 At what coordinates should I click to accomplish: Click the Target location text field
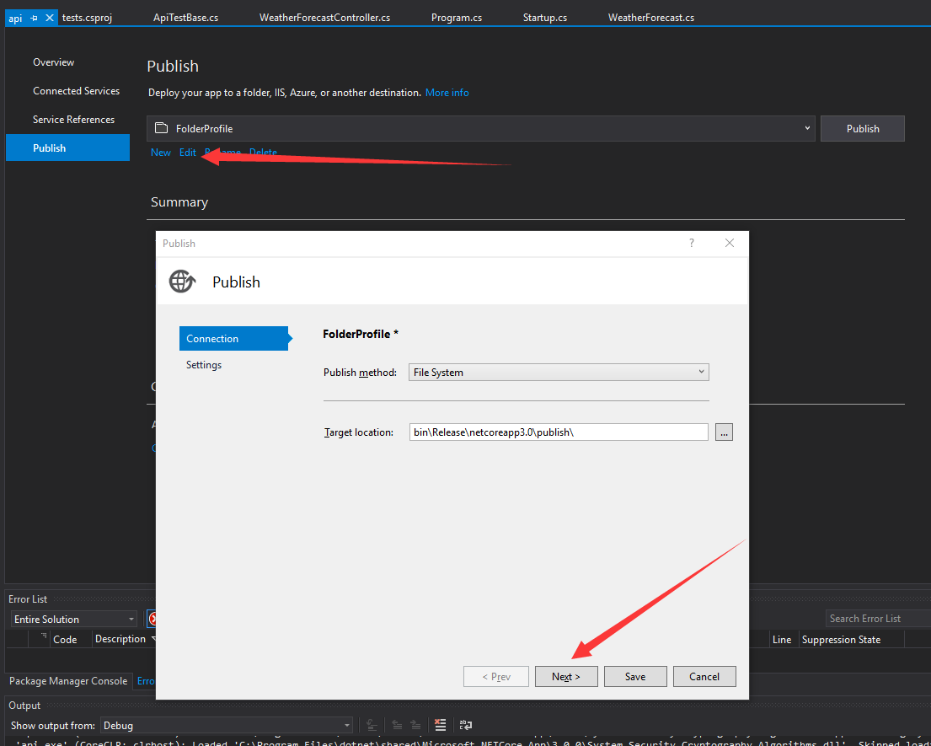pos(558,432)
